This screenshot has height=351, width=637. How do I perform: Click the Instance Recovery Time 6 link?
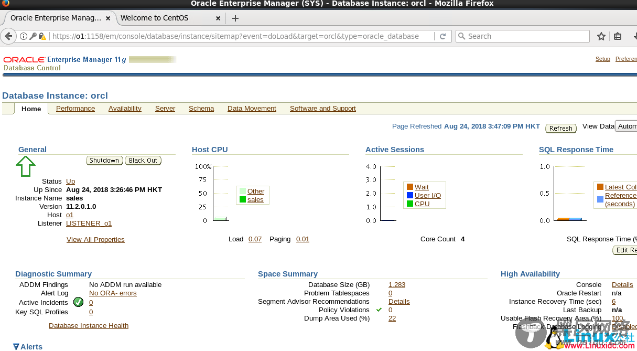pos(614,302)
